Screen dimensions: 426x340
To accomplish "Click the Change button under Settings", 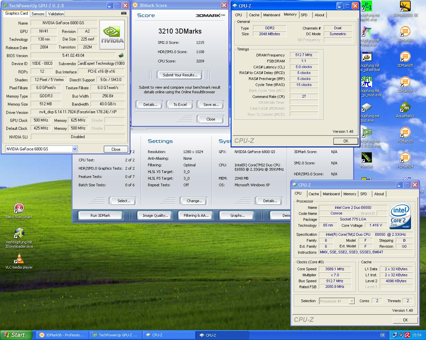I will (x=194, y=201).
